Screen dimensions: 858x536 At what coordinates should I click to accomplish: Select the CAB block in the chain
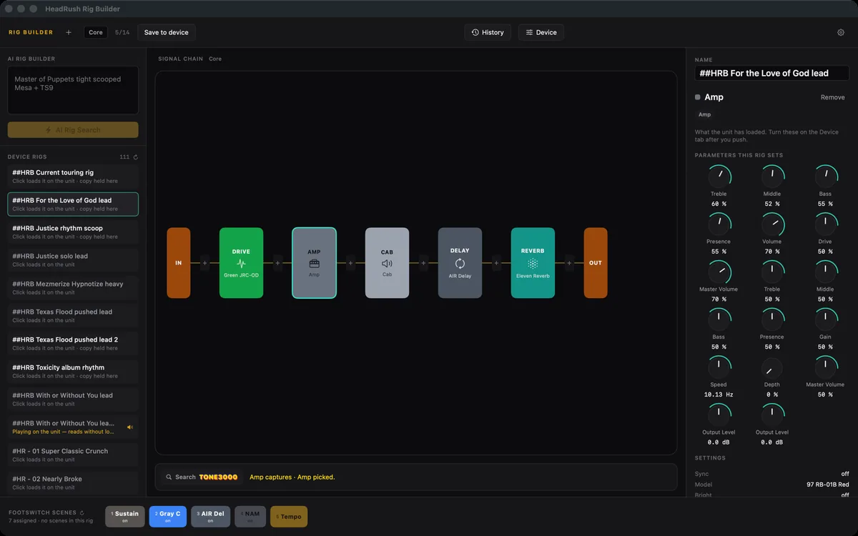point(387,263)
